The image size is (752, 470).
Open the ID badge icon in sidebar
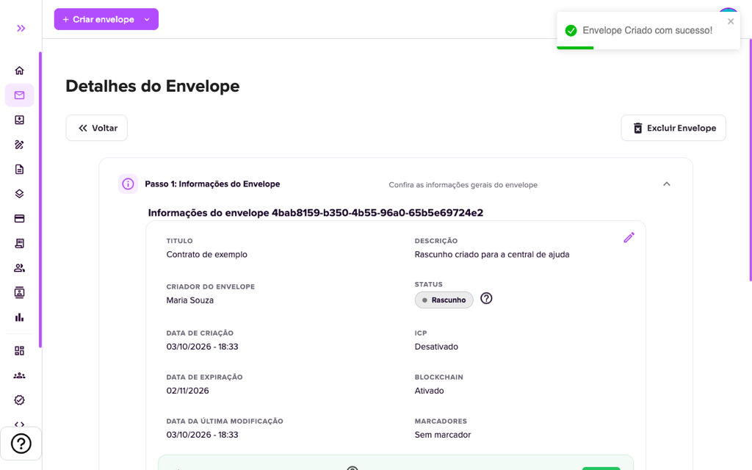[19, 292]
